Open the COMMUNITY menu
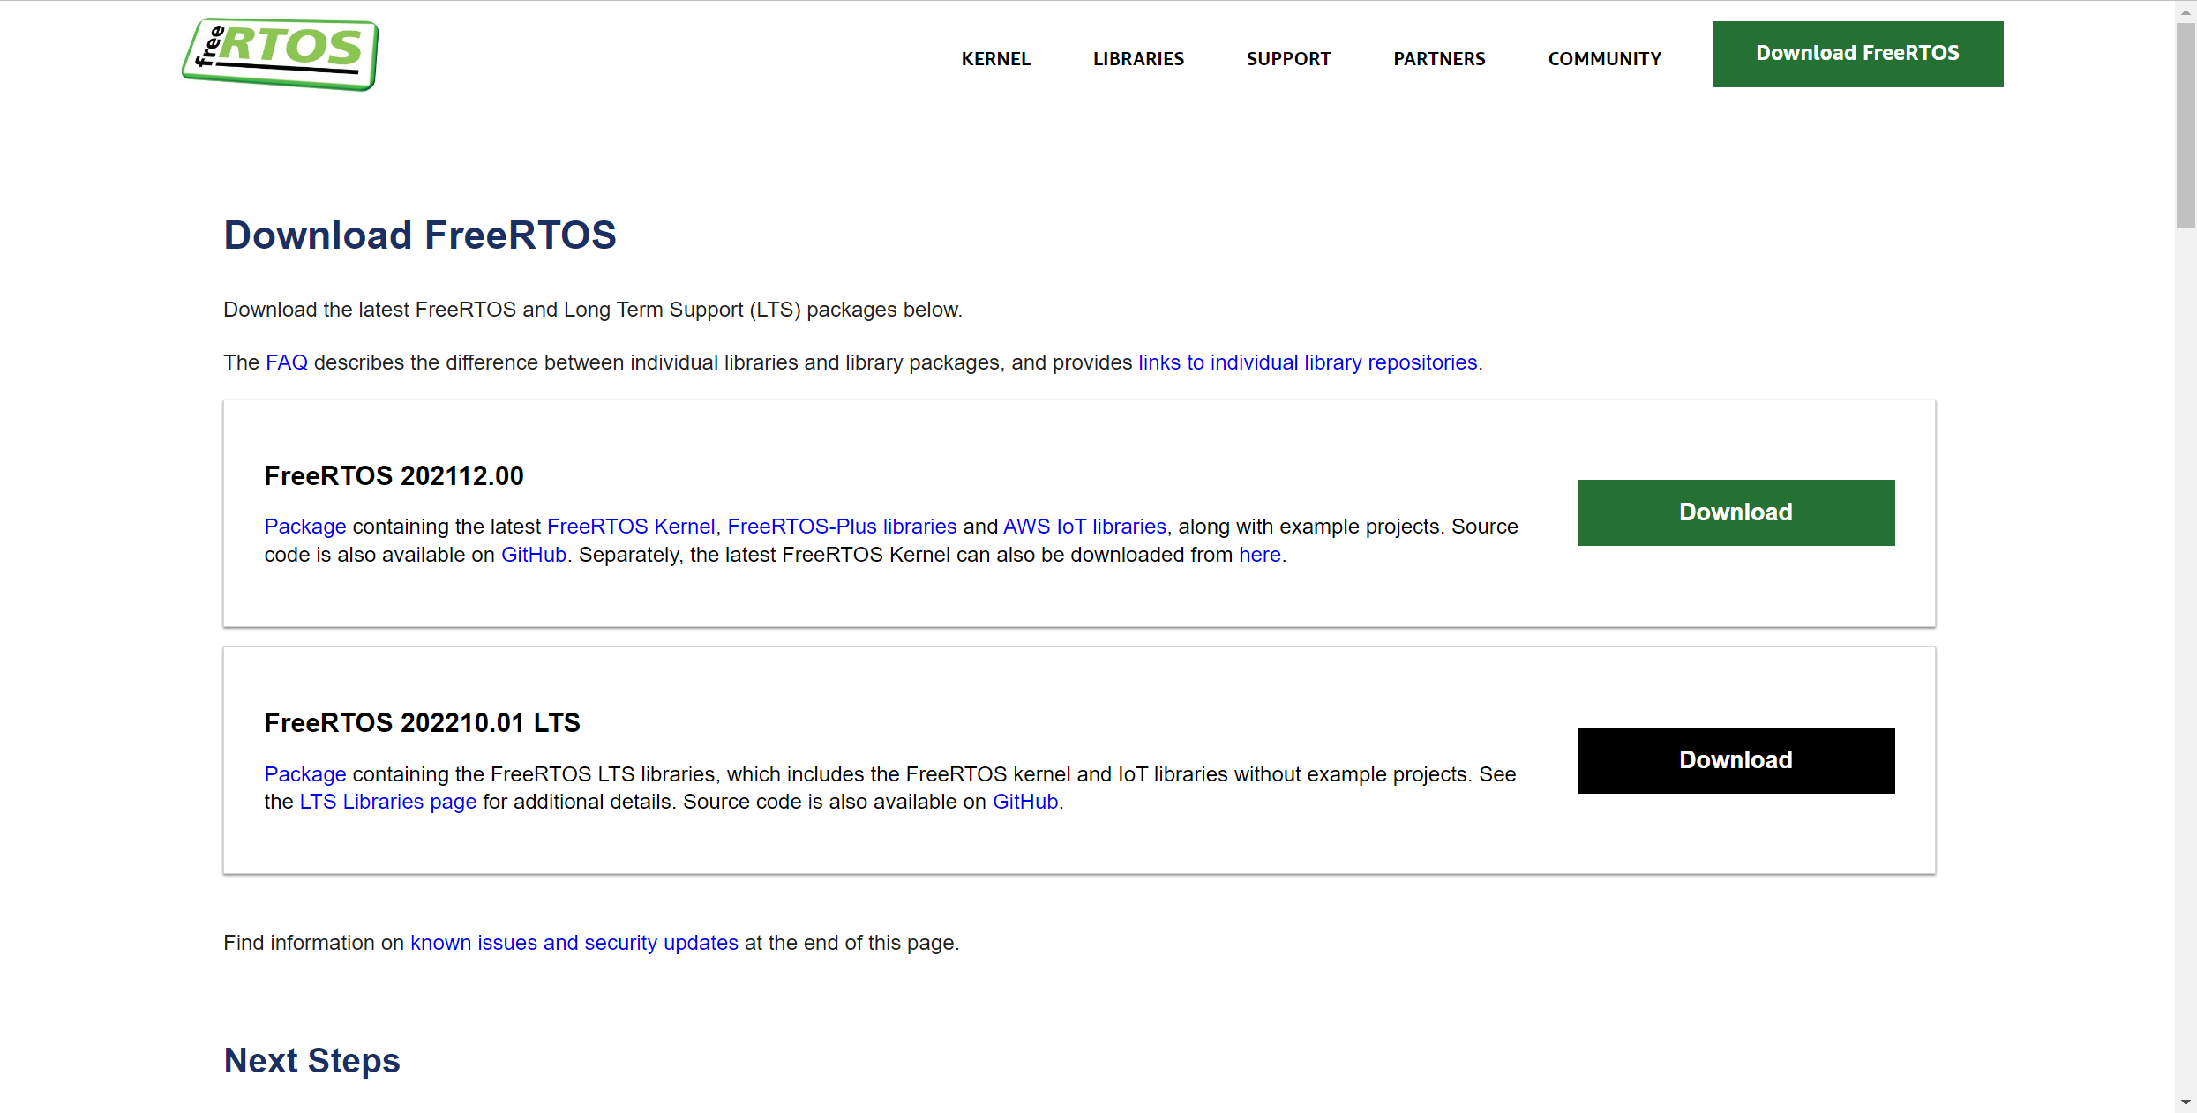 1604,59
